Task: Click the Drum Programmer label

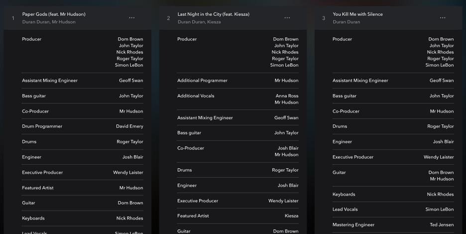Action: tap(42, 126)
